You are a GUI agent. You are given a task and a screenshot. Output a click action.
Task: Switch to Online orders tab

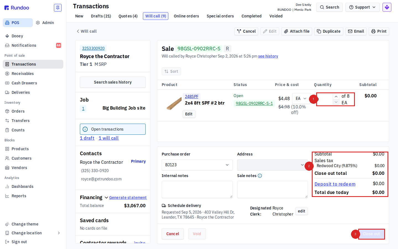pos(186,16)
